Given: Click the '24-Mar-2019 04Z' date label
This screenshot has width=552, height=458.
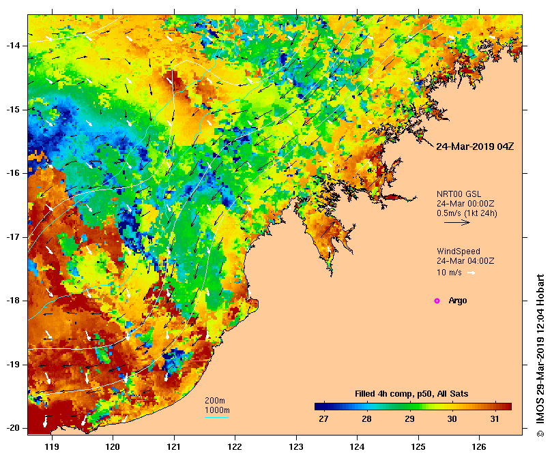Looking at the screenshot, I should pos(475,147).
